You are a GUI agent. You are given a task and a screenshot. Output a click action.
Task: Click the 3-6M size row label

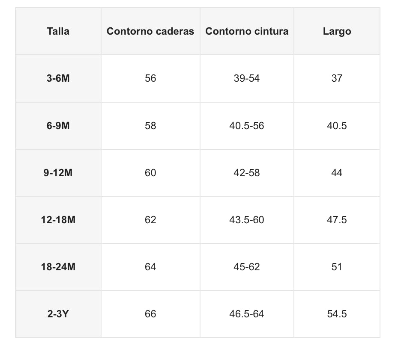(x=58, y=78)
